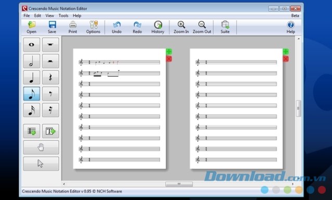Click the horizontal scrollbar thumb

click(x=179, y=184)
